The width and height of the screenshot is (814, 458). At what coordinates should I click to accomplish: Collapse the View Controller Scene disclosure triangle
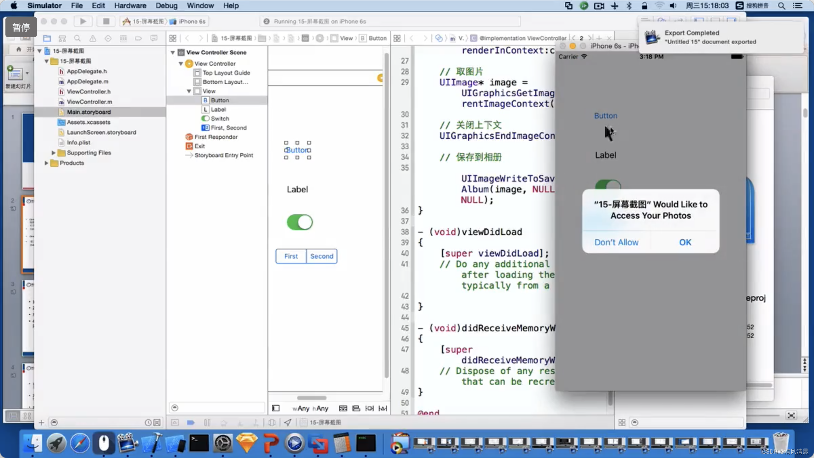[173, 53]
